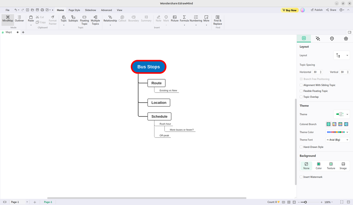Screen dimensions: 353x205
Task: Switch to the Slideshow tab
Action: [91, 10]
